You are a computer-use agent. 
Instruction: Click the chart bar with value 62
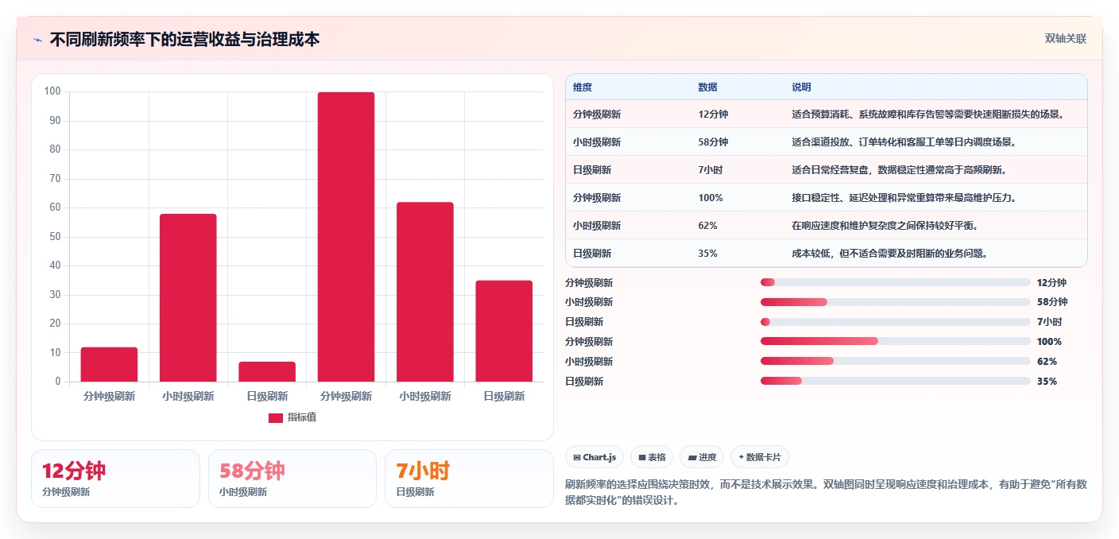click(425, 292)
